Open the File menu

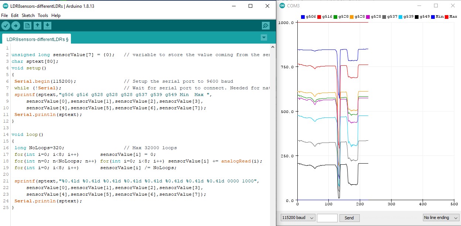point(4,16)
